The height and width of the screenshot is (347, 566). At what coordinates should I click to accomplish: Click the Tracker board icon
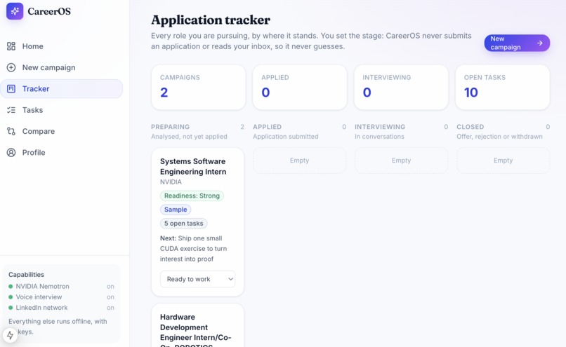pyautogui.click(x=11, y=88)
